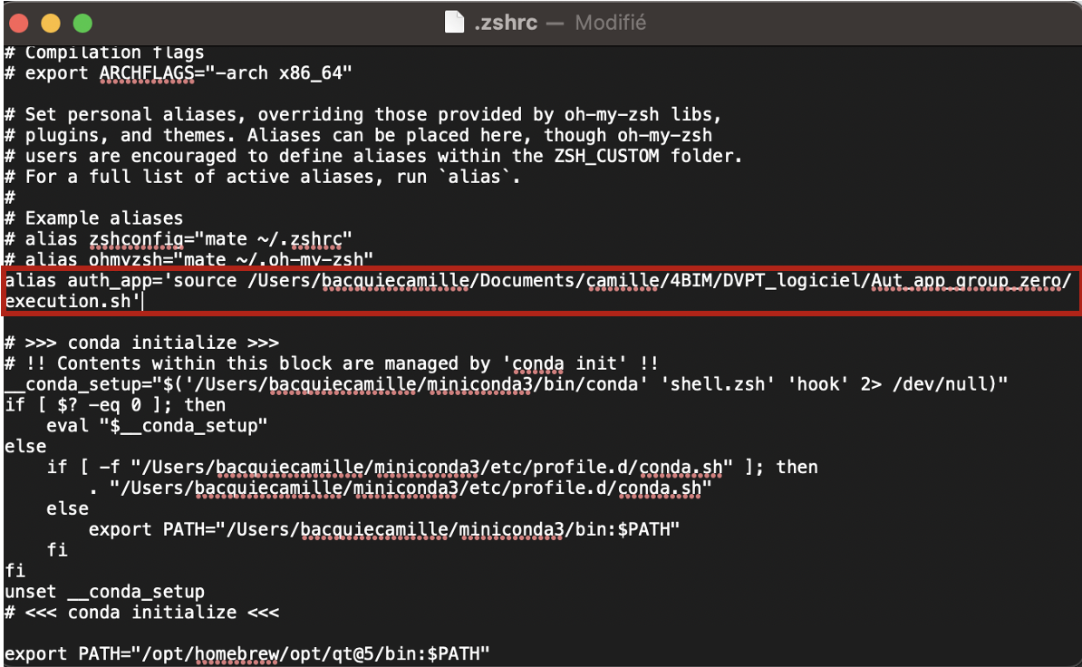
Task: Click the homebrew qt@5 PATH export line
Action: [x=245, y=652]
